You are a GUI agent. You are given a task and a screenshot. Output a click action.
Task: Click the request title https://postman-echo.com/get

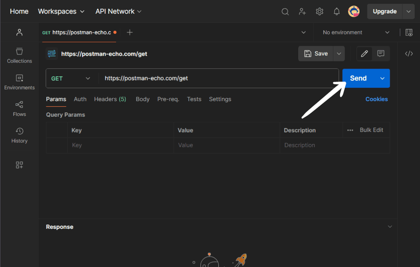pyautogui.click(x=104, y=54)
